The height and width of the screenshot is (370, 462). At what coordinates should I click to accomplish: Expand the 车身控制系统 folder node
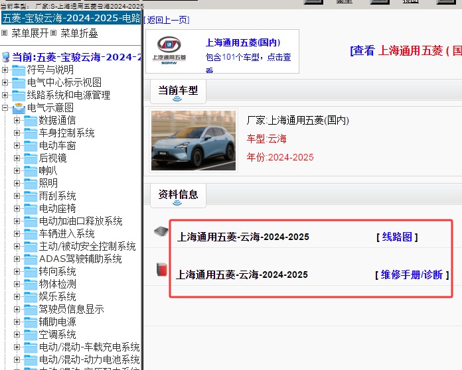coord(17,133)
